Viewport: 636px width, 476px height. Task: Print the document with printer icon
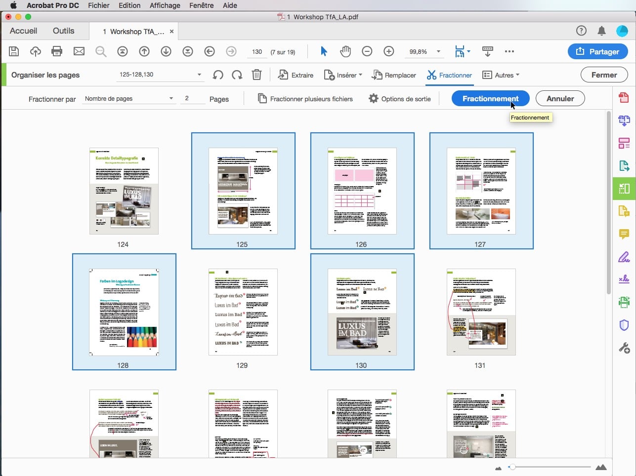pyautogui.click(x=57, y=51)
